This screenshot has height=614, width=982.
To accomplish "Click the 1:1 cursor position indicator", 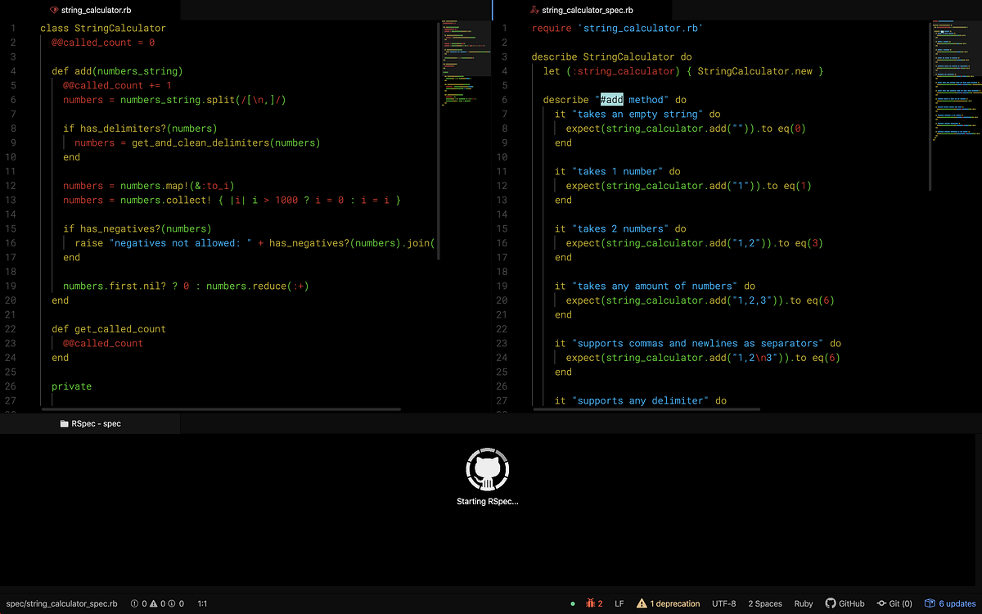I will [203, 603].
